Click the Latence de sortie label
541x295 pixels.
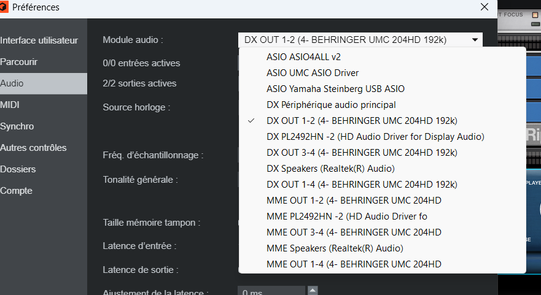[141, 270]
